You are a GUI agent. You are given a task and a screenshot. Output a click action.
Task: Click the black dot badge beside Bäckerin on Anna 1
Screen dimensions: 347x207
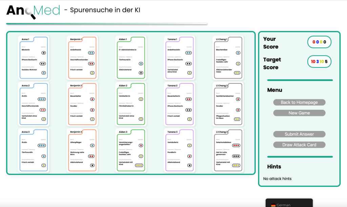pos(44,53)
